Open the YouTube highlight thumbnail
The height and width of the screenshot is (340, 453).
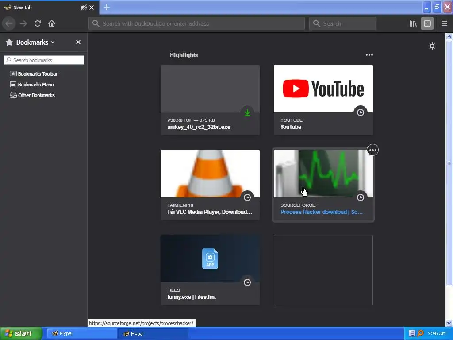(323, 89)
